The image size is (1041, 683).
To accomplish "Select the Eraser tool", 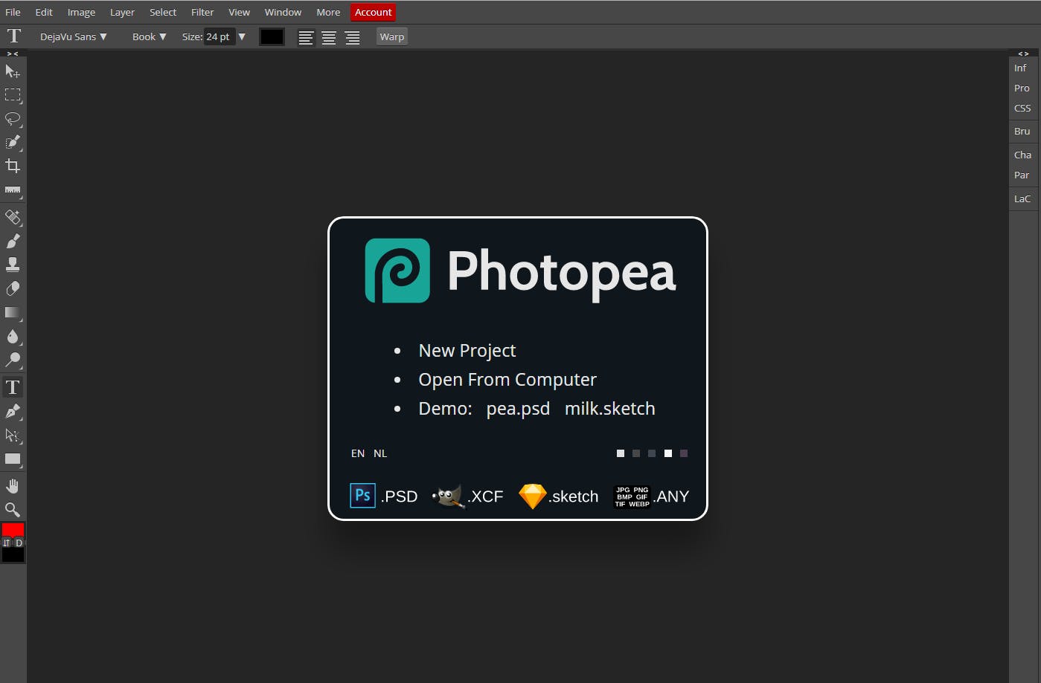I will click(x=13, y=289).
